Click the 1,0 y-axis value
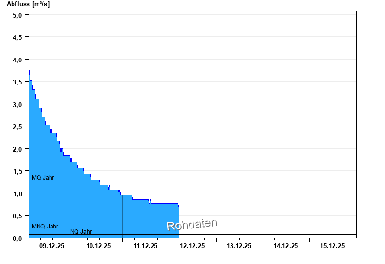Screen dimensions: 385x264 [x=17, y=194]
